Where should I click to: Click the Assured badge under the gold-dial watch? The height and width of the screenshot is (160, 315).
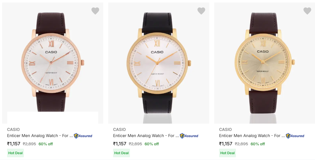pyautogui.click(x=295, y=136)
